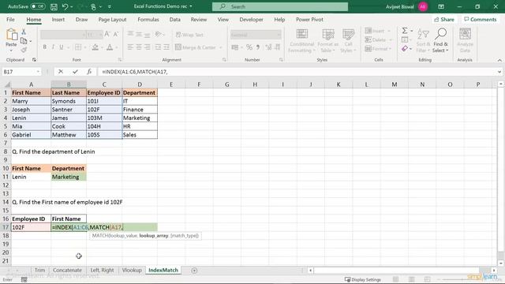Click the Search box in title bar
This screenshot has width=505, height=284.
[280, 6]
